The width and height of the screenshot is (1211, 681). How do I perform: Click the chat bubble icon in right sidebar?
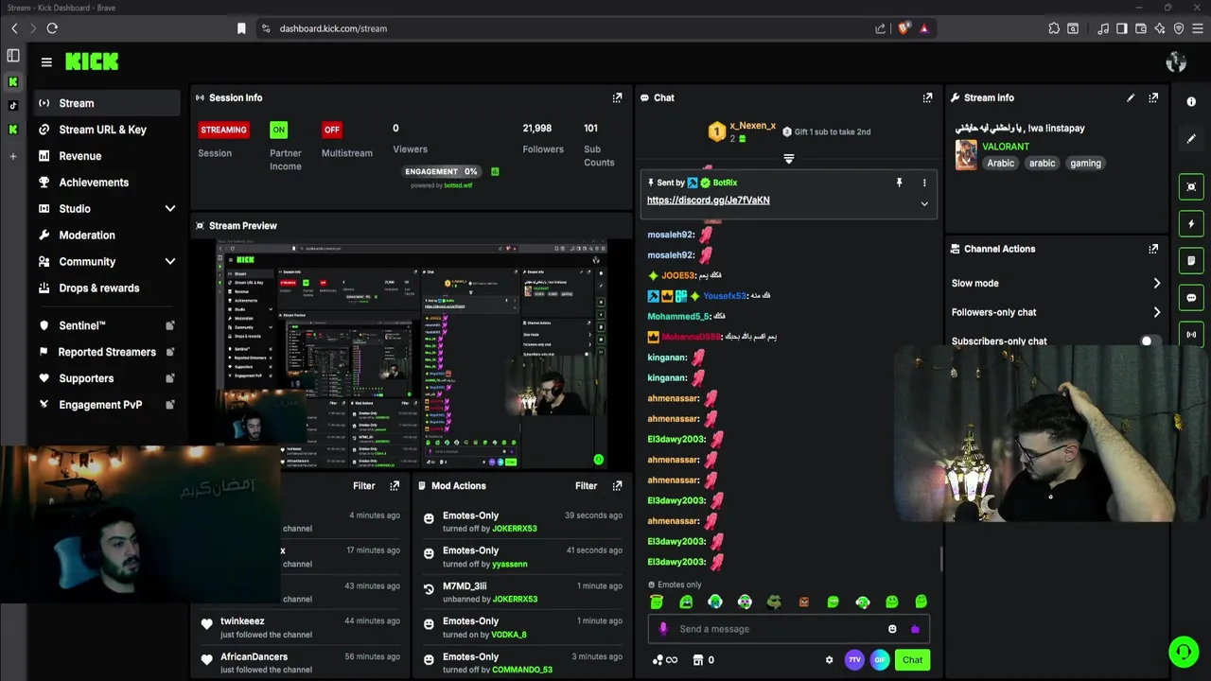pyautogui.click(x=1191, y=298)
